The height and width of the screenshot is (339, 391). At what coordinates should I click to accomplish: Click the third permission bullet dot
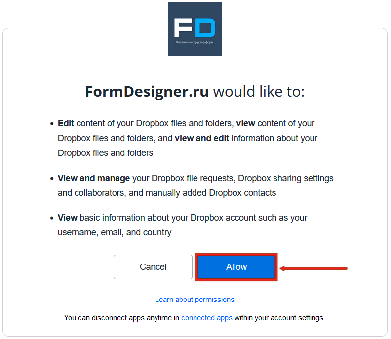coord(52,218)
